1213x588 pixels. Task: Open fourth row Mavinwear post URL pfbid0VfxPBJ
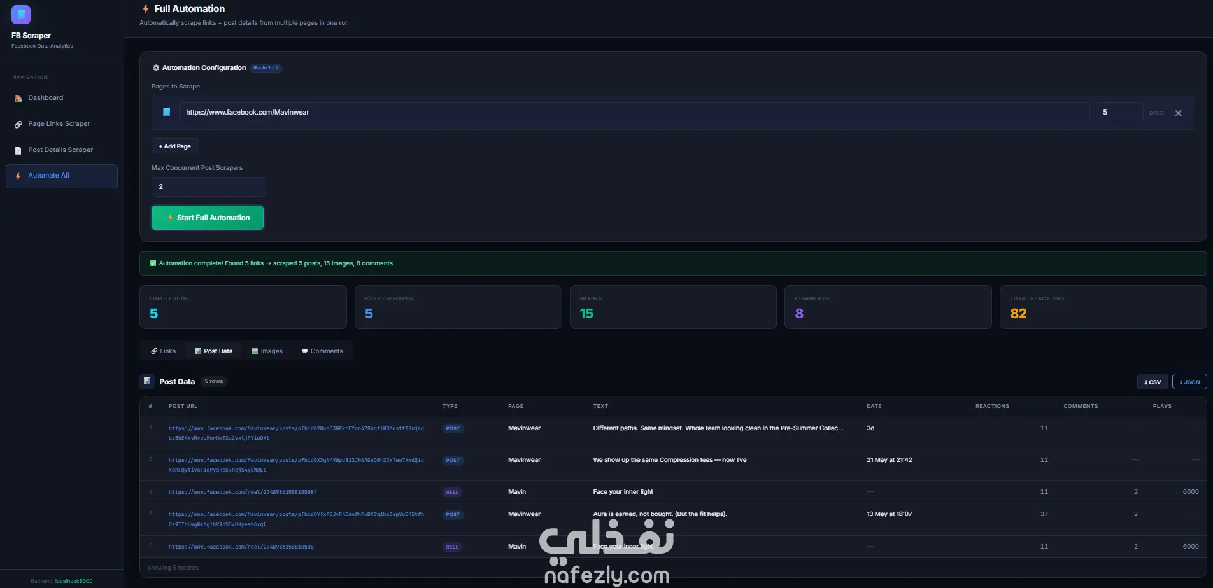tap(296, 519)
